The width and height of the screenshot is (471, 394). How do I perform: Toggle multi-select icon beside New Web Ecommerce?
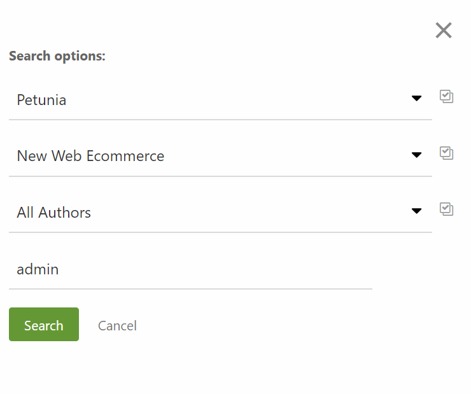point(446,153)
